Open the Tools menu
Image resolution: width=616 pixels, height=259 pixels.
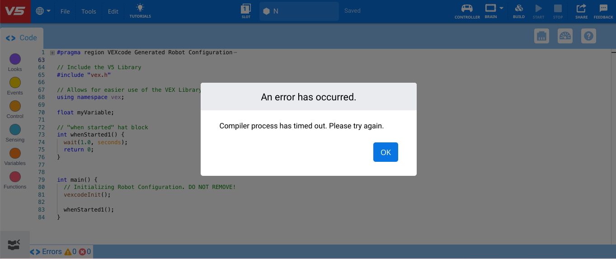tap(89, 11)
